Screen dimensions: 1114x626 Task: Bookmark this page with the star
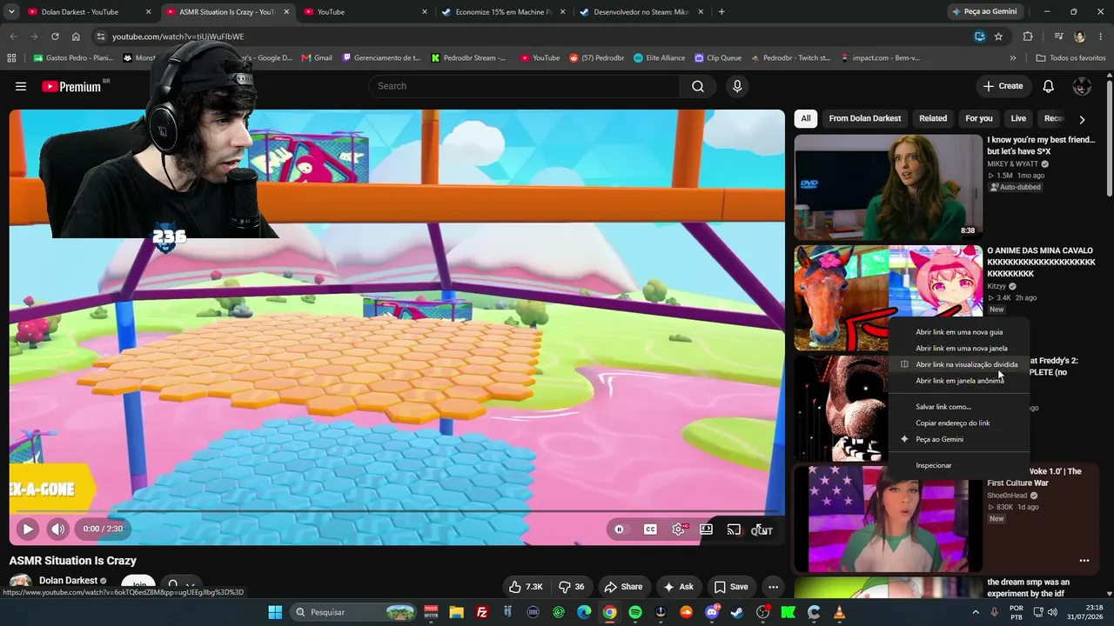pos(998,37)
